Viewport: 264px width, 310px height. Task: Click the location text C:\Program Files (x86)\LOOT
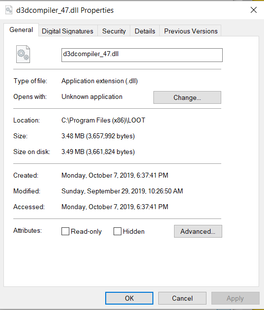point(103,120)
